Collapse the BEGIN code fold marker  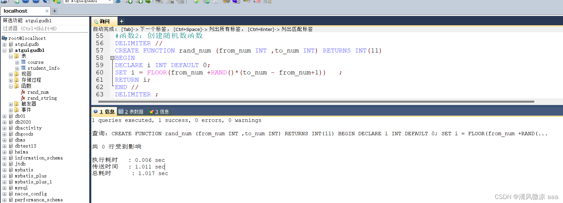coord(112,58)
